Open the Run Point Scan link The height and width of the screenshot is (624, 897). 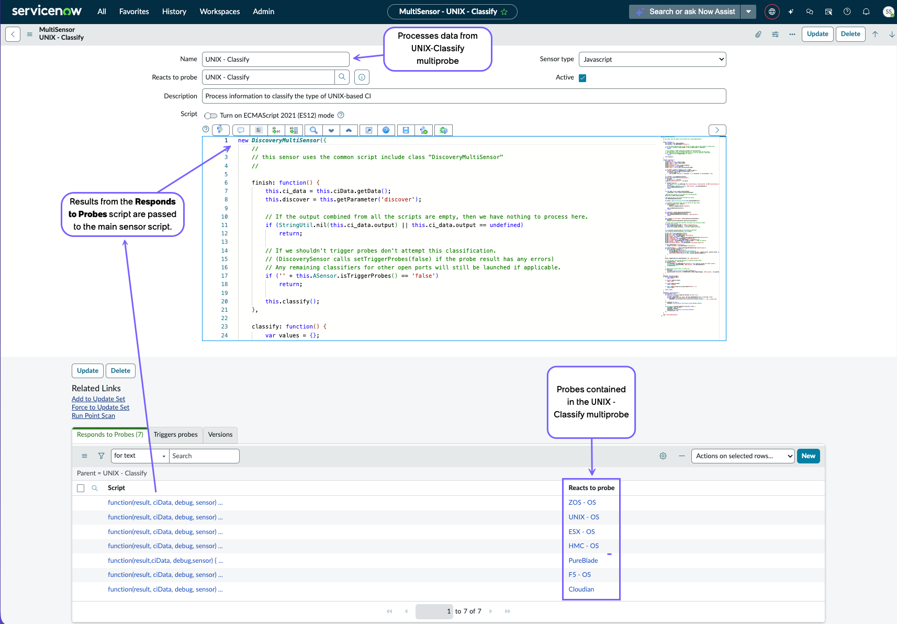coord(93,416)
